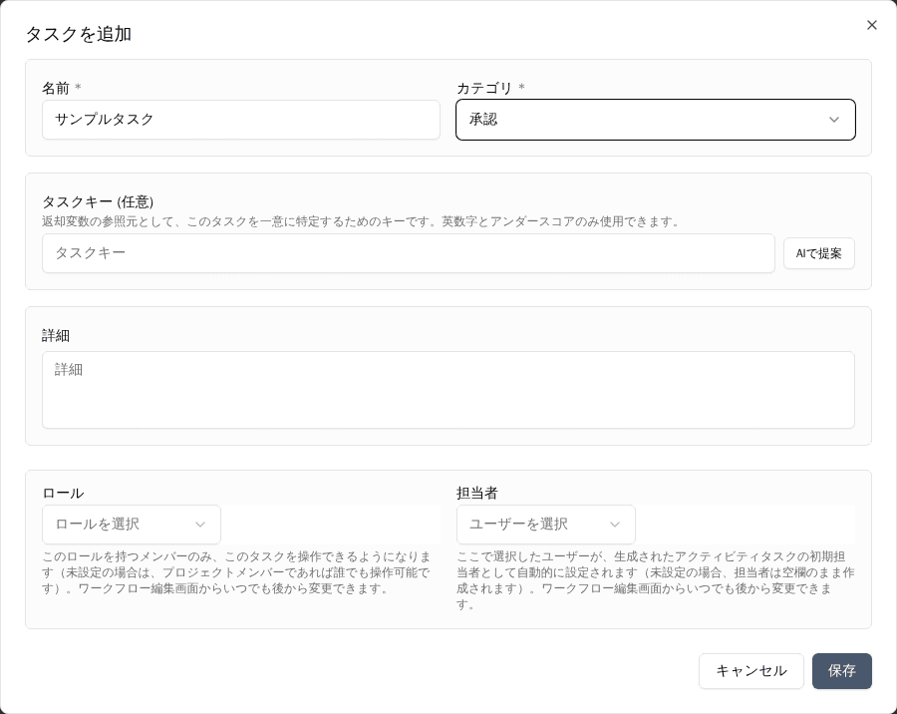Click the ロール label
This screenshot has height=714, width=897.
[63, 493]
